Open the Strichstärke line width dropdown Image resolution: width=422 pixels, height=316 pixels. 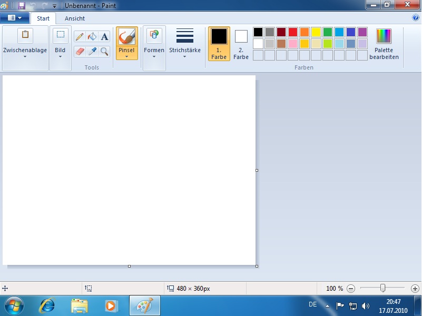tap(184, 44)
